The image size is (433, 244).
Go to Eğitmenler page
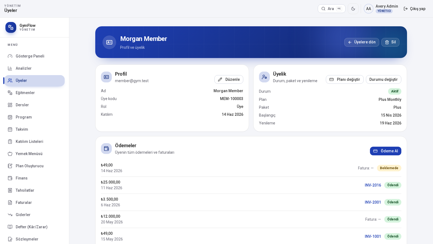[35, 93]
